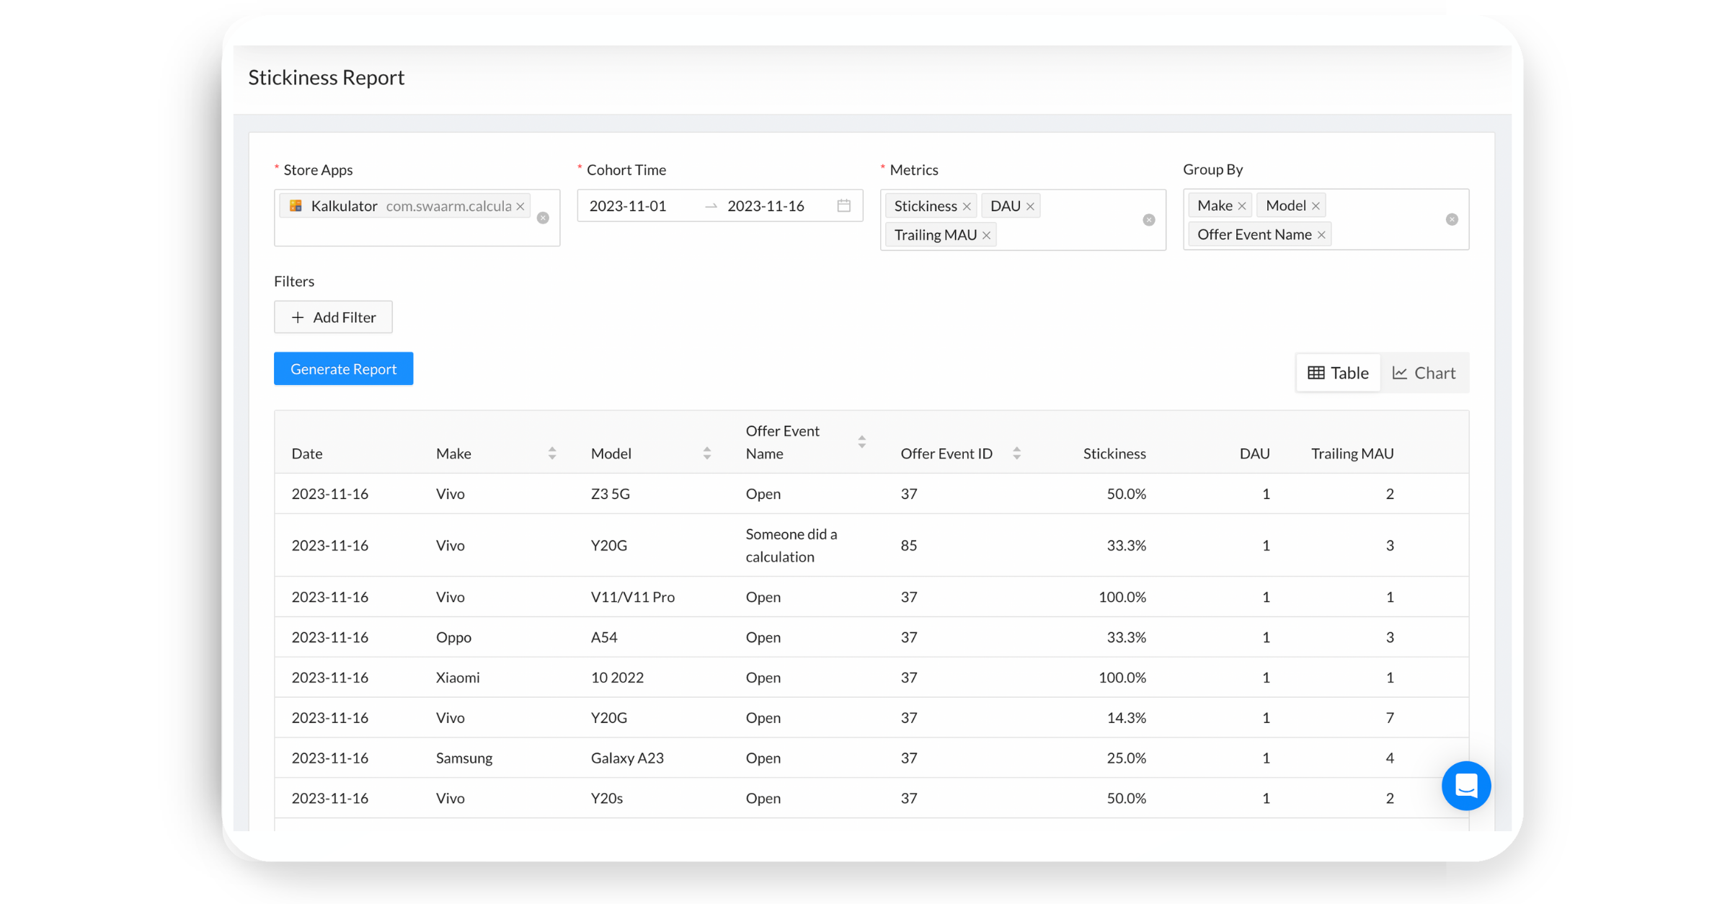Viewport: 1730px width, 904px height.
Task: Sort table by Make column
Action: pyautogui.click(x=552, y=453)
